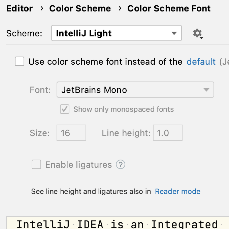Click the Line height label
This screenshot has width=229, height=229.
coord(126,133)
